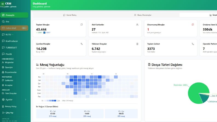Click the Privacy Policy document icon
Image resolution: width=217 pixels, height=122 pixels.
coord(3,106)
